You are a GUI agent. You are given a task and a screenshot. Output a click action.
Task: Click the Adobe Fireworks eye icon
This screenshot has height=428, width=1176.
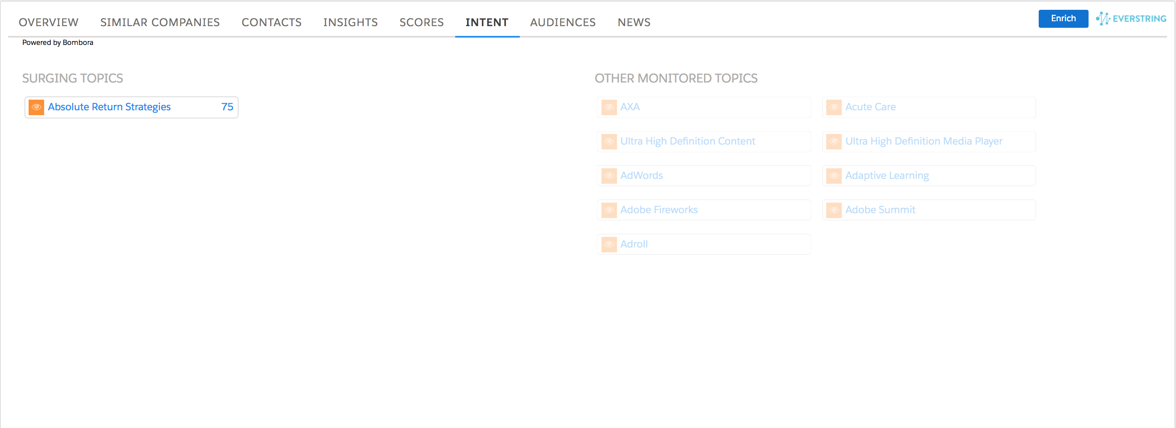[608, 210]
